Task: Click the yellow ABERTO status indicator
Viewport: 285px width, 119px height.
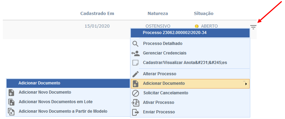Action: pyautogui.click(x=197, y=26)
